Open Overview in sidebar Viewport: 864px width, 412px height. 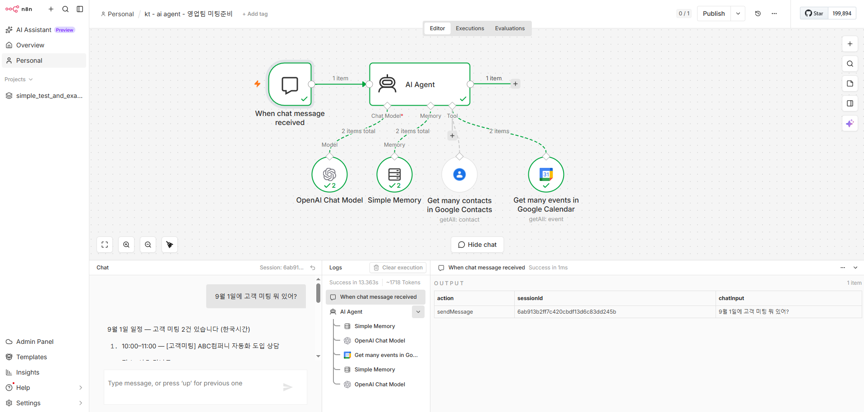[44, 45]
